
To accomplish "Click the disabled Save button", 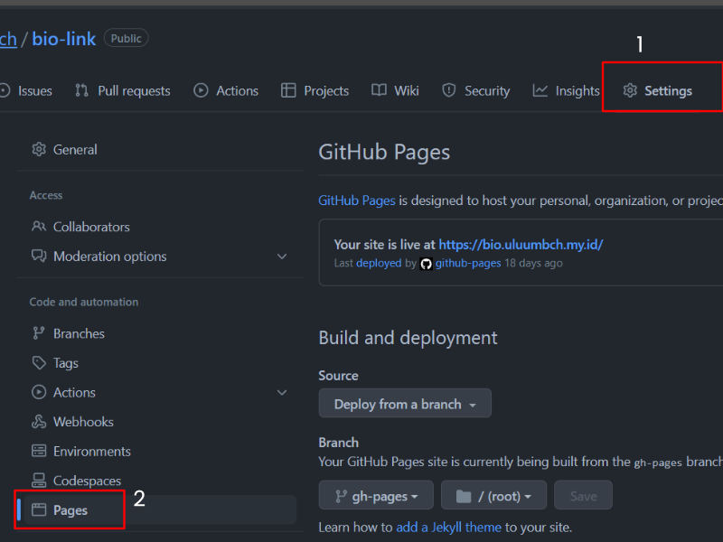I will point(583,495).
